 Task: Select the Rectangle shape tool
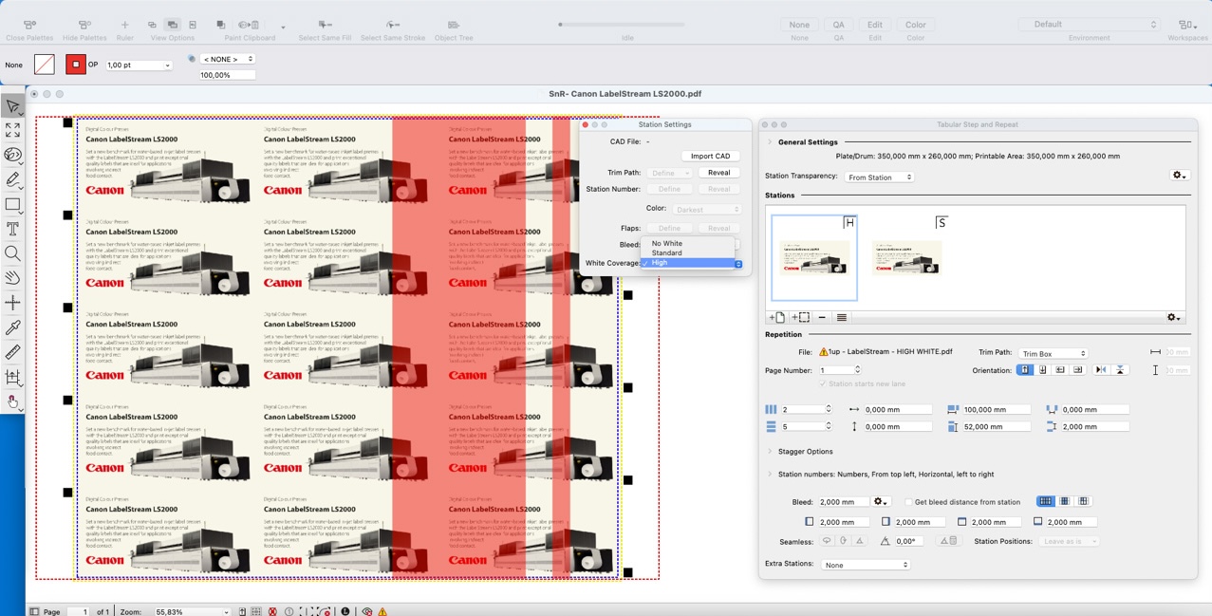(12, 204)
